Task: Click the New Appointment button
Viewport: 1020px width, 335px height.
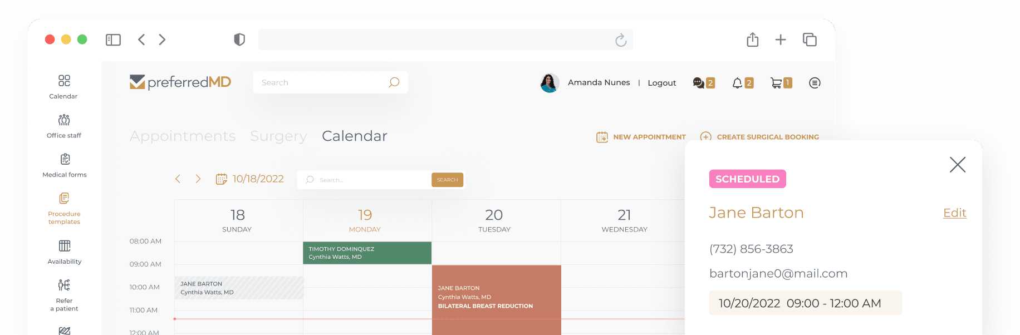Action: (641, 137)
